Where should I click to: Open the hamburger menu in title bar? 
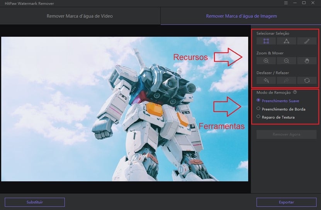[x=286, y=3]
